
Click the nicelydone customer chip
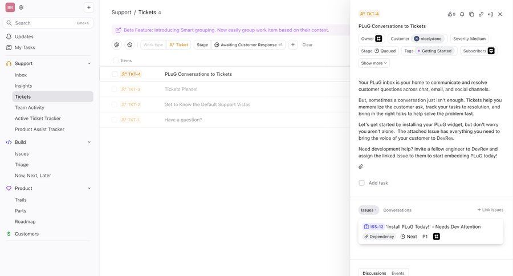point(427,39)
